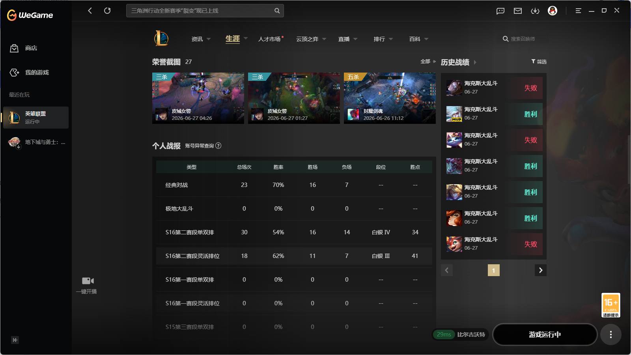Click the search magnifier in the top bar
Image resolution: width=631 pixels, height=355 pixels.
(x=277, y=11)
